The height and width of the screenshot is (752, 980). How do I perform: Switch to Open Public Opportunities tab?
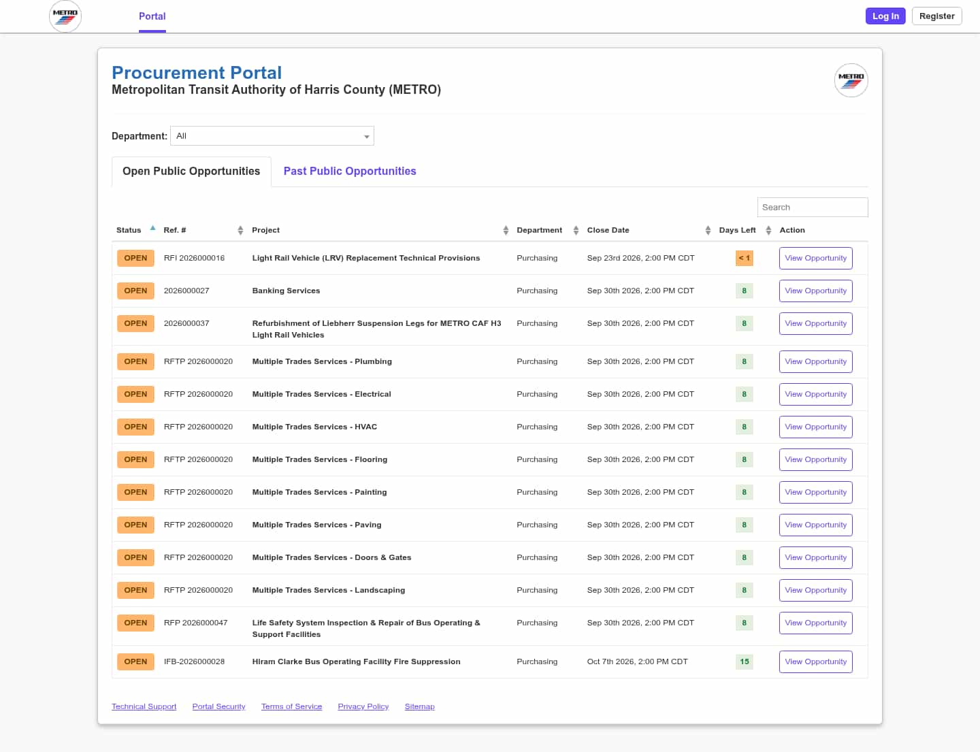(191, 171)
